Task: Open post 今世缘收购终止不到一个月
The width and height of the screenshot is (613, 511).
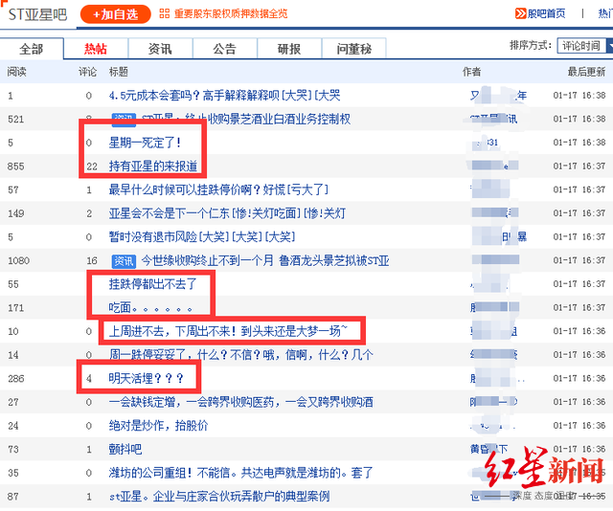Action: click(265, 260)
